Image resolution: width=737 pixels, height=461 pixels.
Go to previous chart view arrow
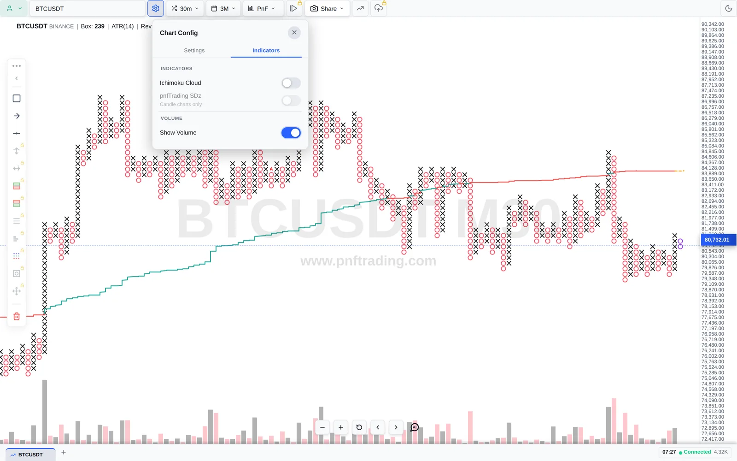pyautogui.click(x=378, y=427)
